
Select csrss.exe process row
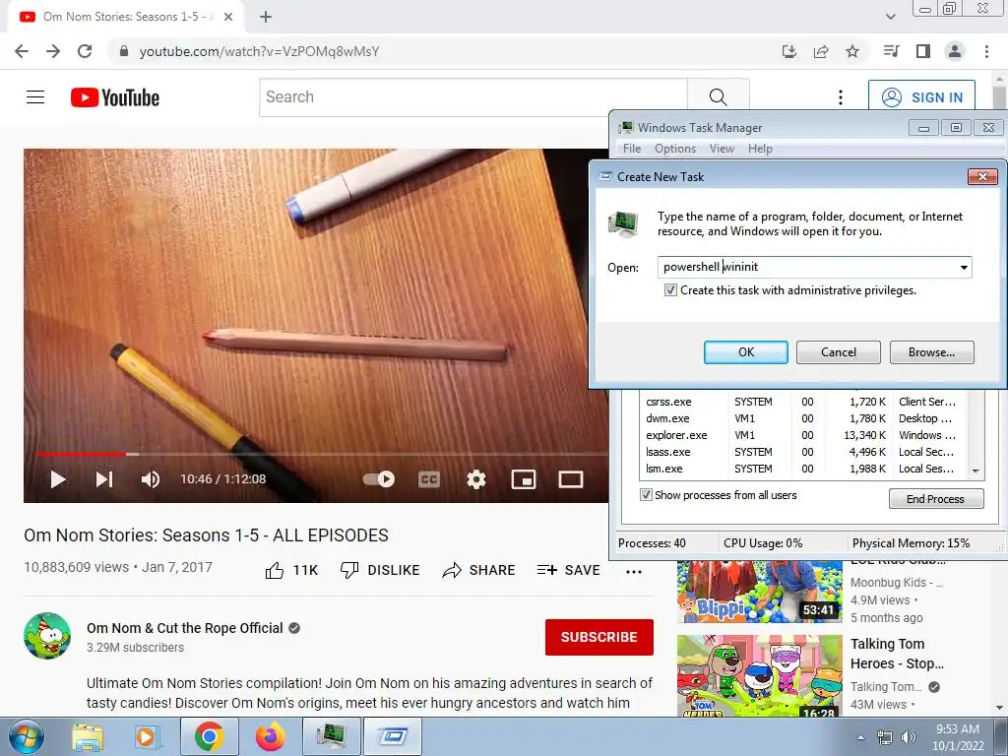(x=802, y=402)
